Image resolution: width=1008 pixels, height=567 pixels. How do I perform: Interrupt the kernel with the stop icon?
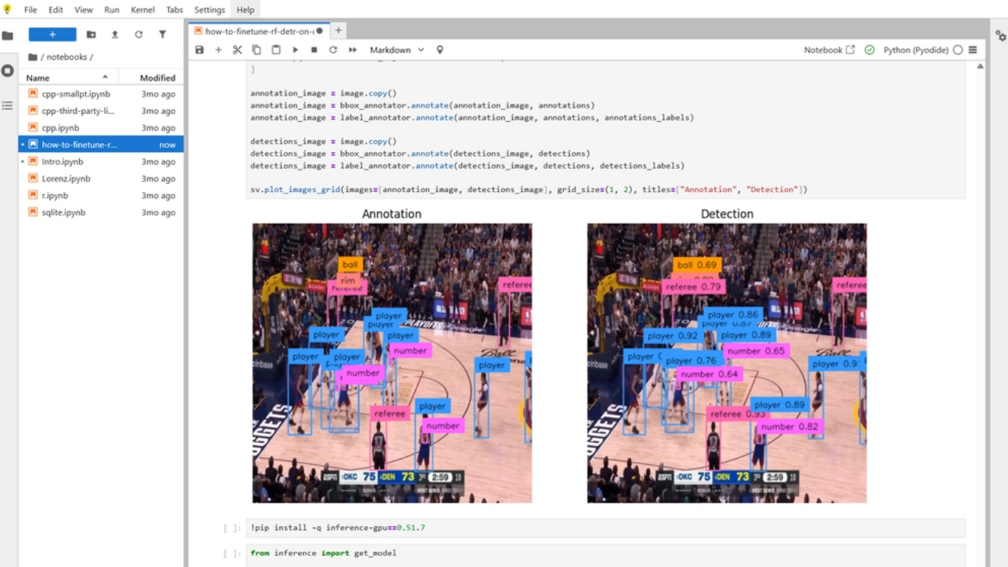(x=313, y=49)
